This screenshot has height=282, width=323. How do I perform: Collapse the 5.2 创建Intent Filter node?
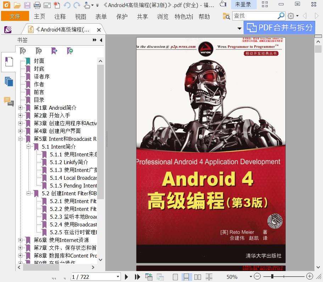click(x=28, y=194)
